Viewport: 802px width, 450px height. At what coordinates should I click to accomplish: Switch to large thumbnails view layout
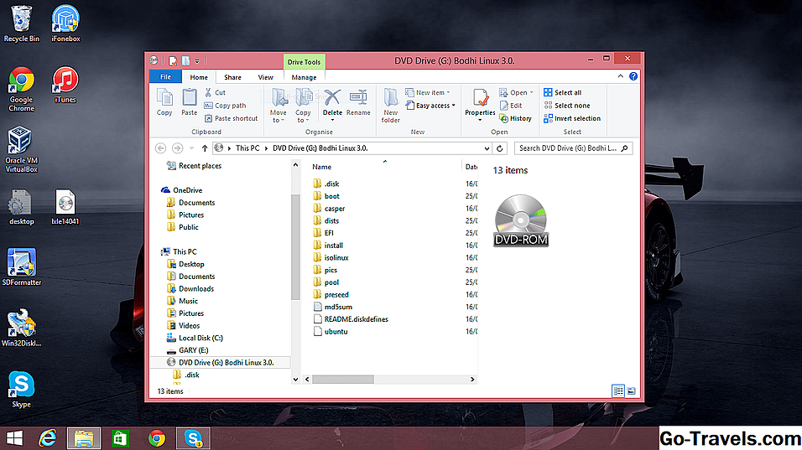tap(631, 391)
